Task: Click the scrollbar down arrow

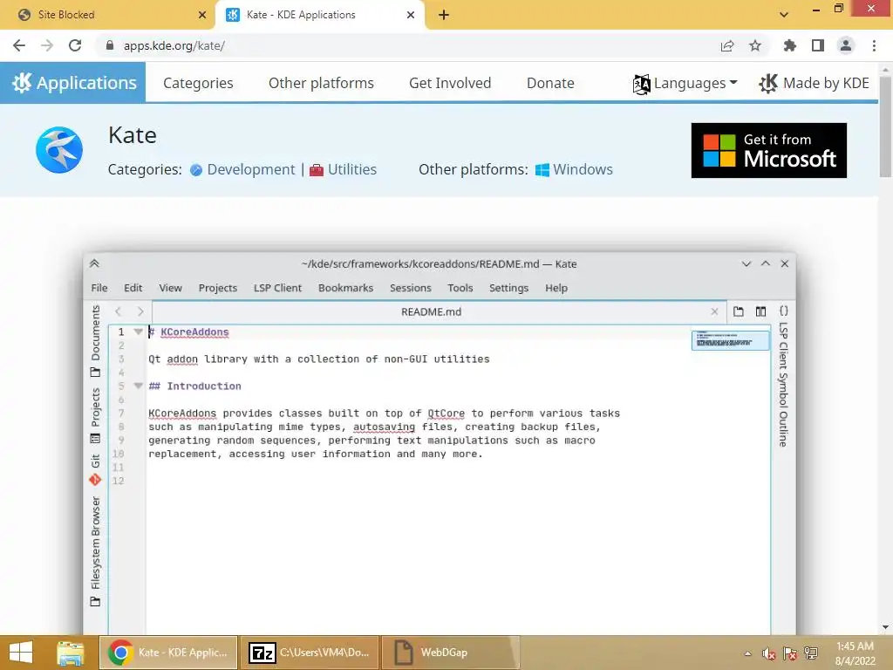Action: point(886,627)
